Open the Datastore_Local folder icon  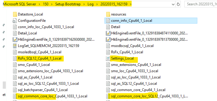(15, 14)
